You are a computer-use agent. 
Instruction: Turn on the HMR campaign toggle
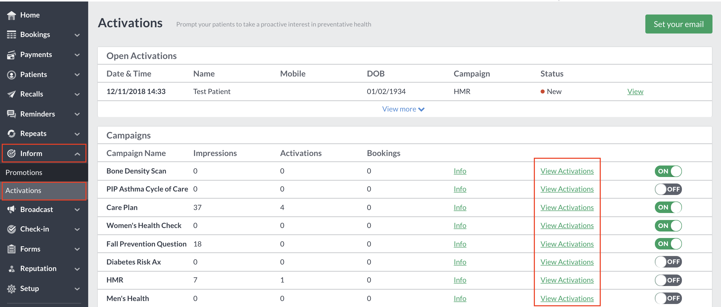[x=668, y=280]
